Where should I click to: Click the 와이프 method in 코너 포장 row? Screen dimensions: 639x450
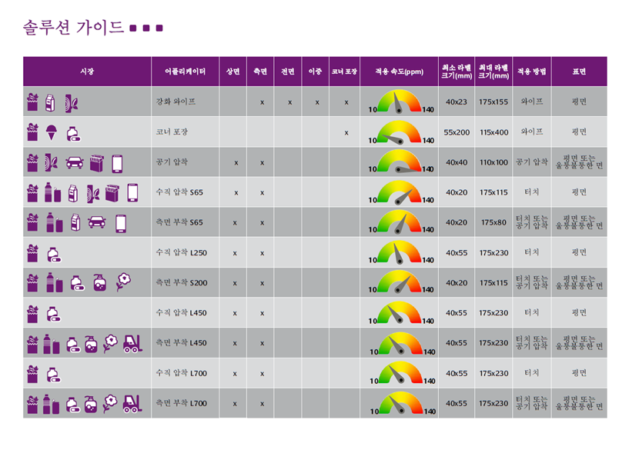532,132
